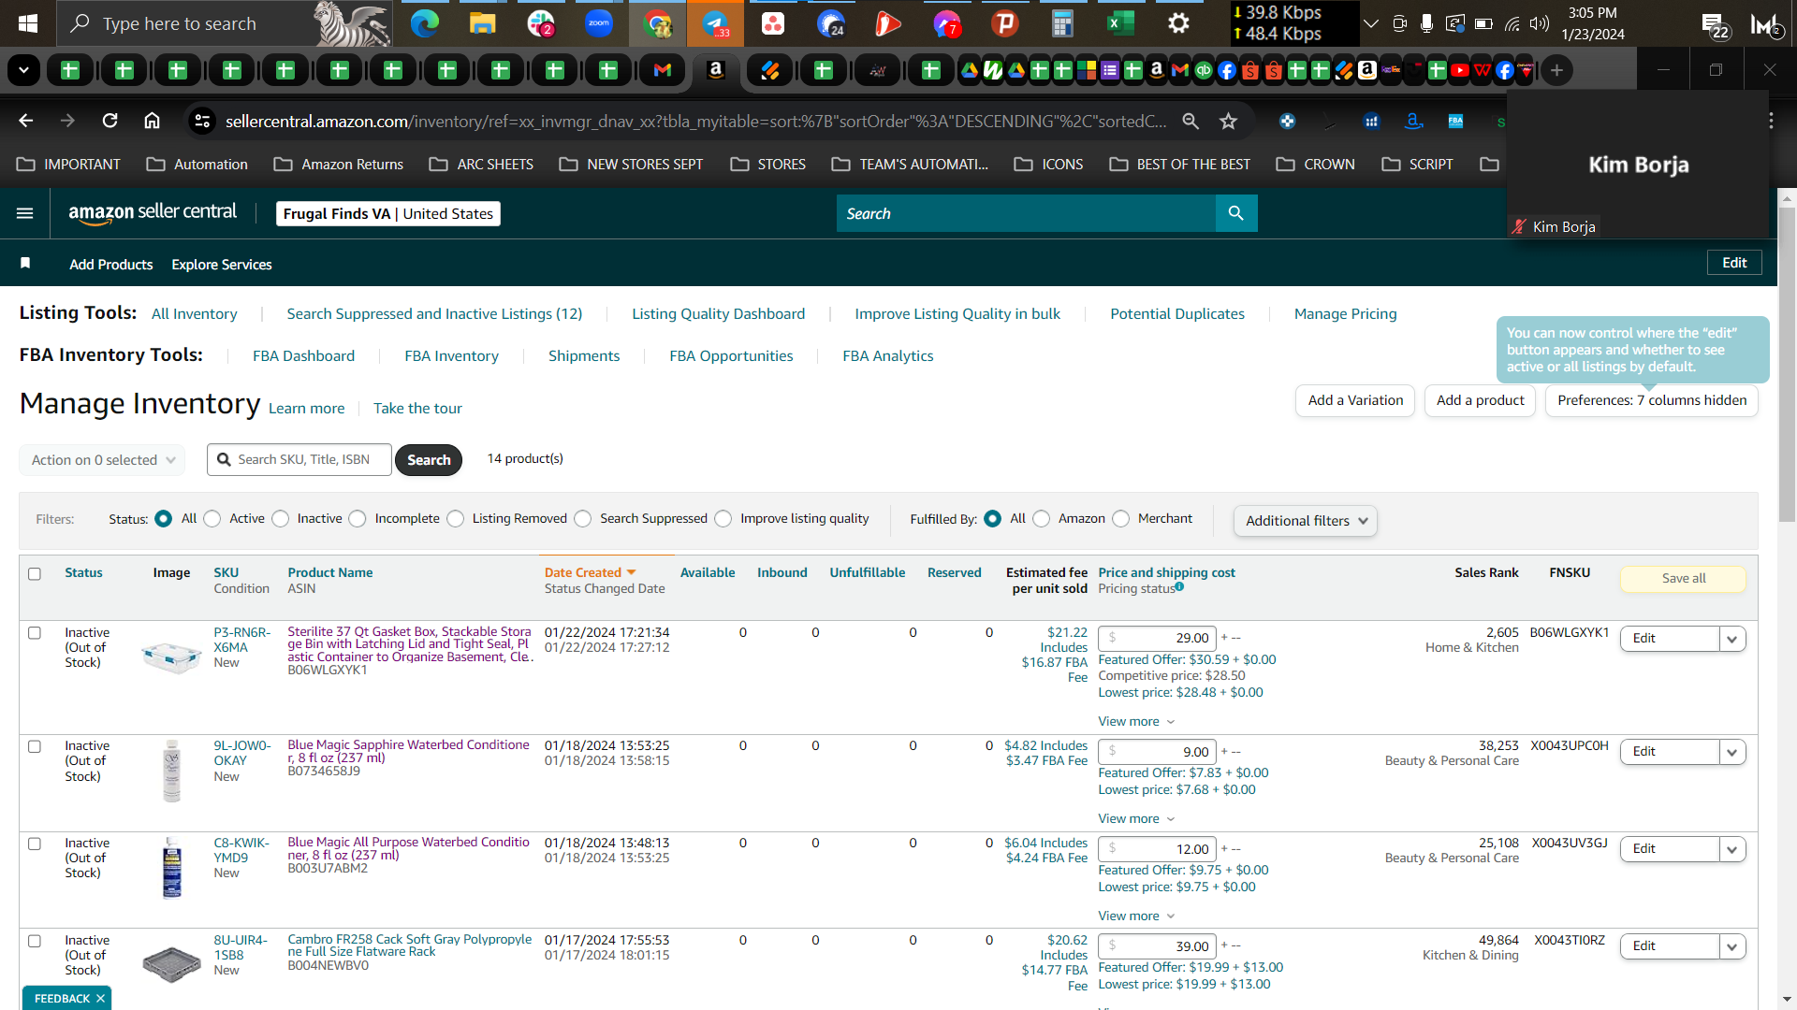Reload the Seller Central page

coord(110,121)
